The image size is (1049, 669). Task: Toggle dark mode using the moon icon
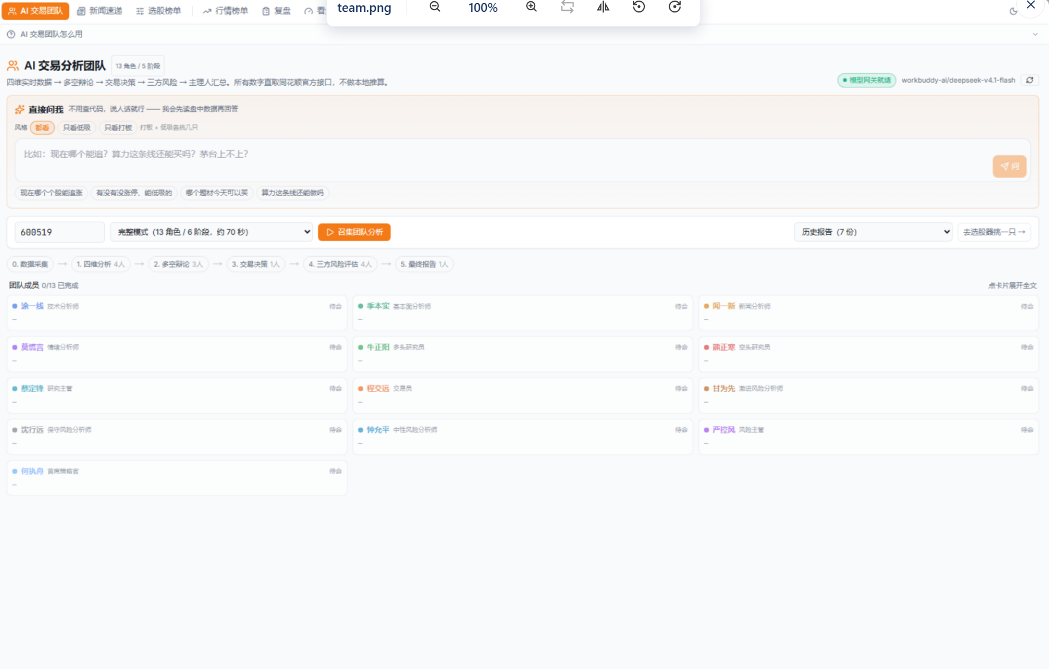click(x=1013, y=11)
